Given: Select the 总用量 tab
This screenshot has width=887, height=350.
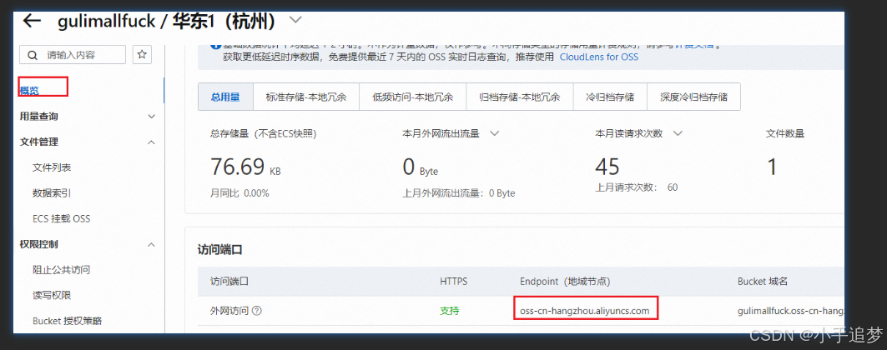Looking at the screenshot, I should tap(225, 97).
